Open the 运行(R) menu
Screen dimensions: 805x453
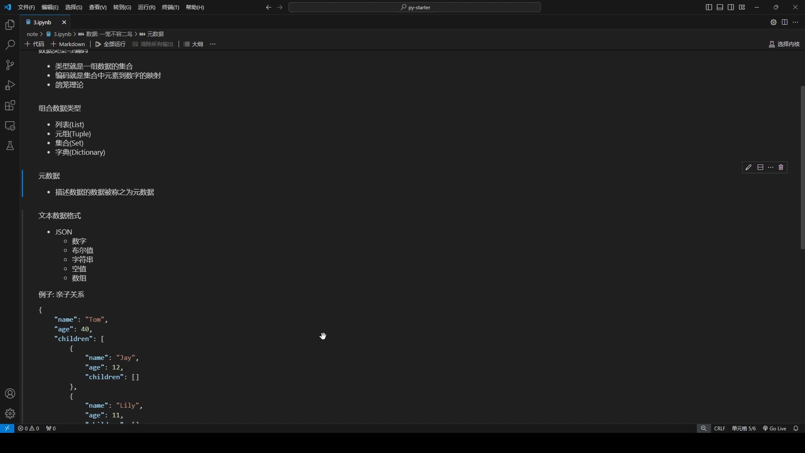coord(146,7)
